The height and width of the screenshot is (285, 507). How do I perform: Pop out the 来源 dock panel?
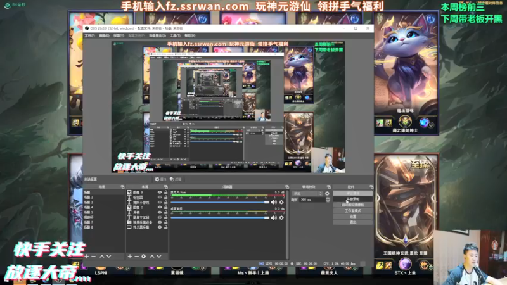[x=165, y=187]
